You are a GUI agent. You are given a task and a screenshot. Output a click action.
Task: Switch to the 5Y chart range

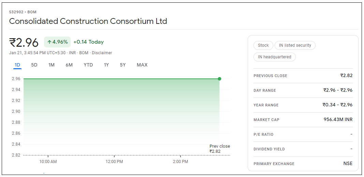pos(123,65)
